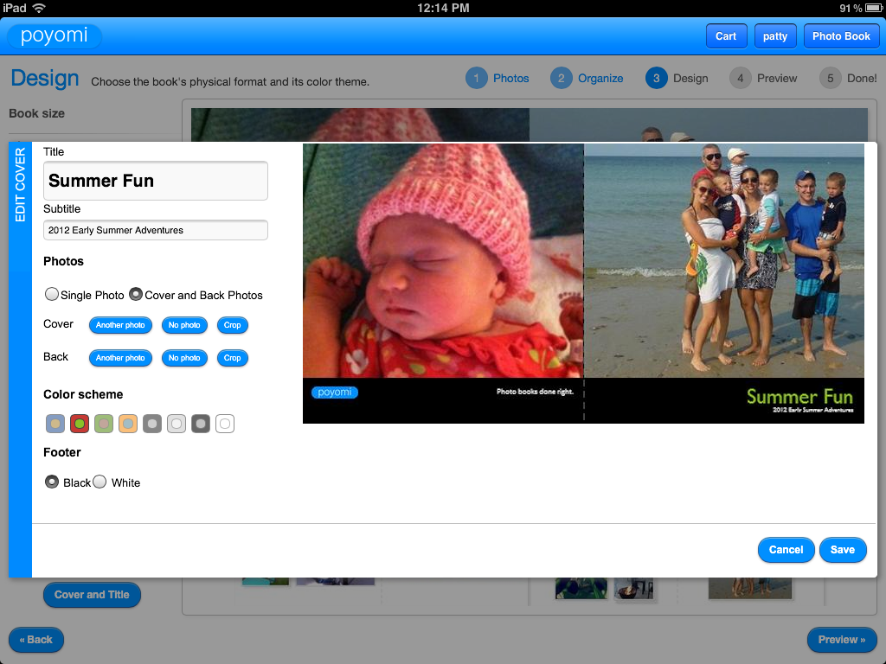Screen dimensions: 886x664
Task: Choose the orange and light blue color scheme
Action: [128, 424]
